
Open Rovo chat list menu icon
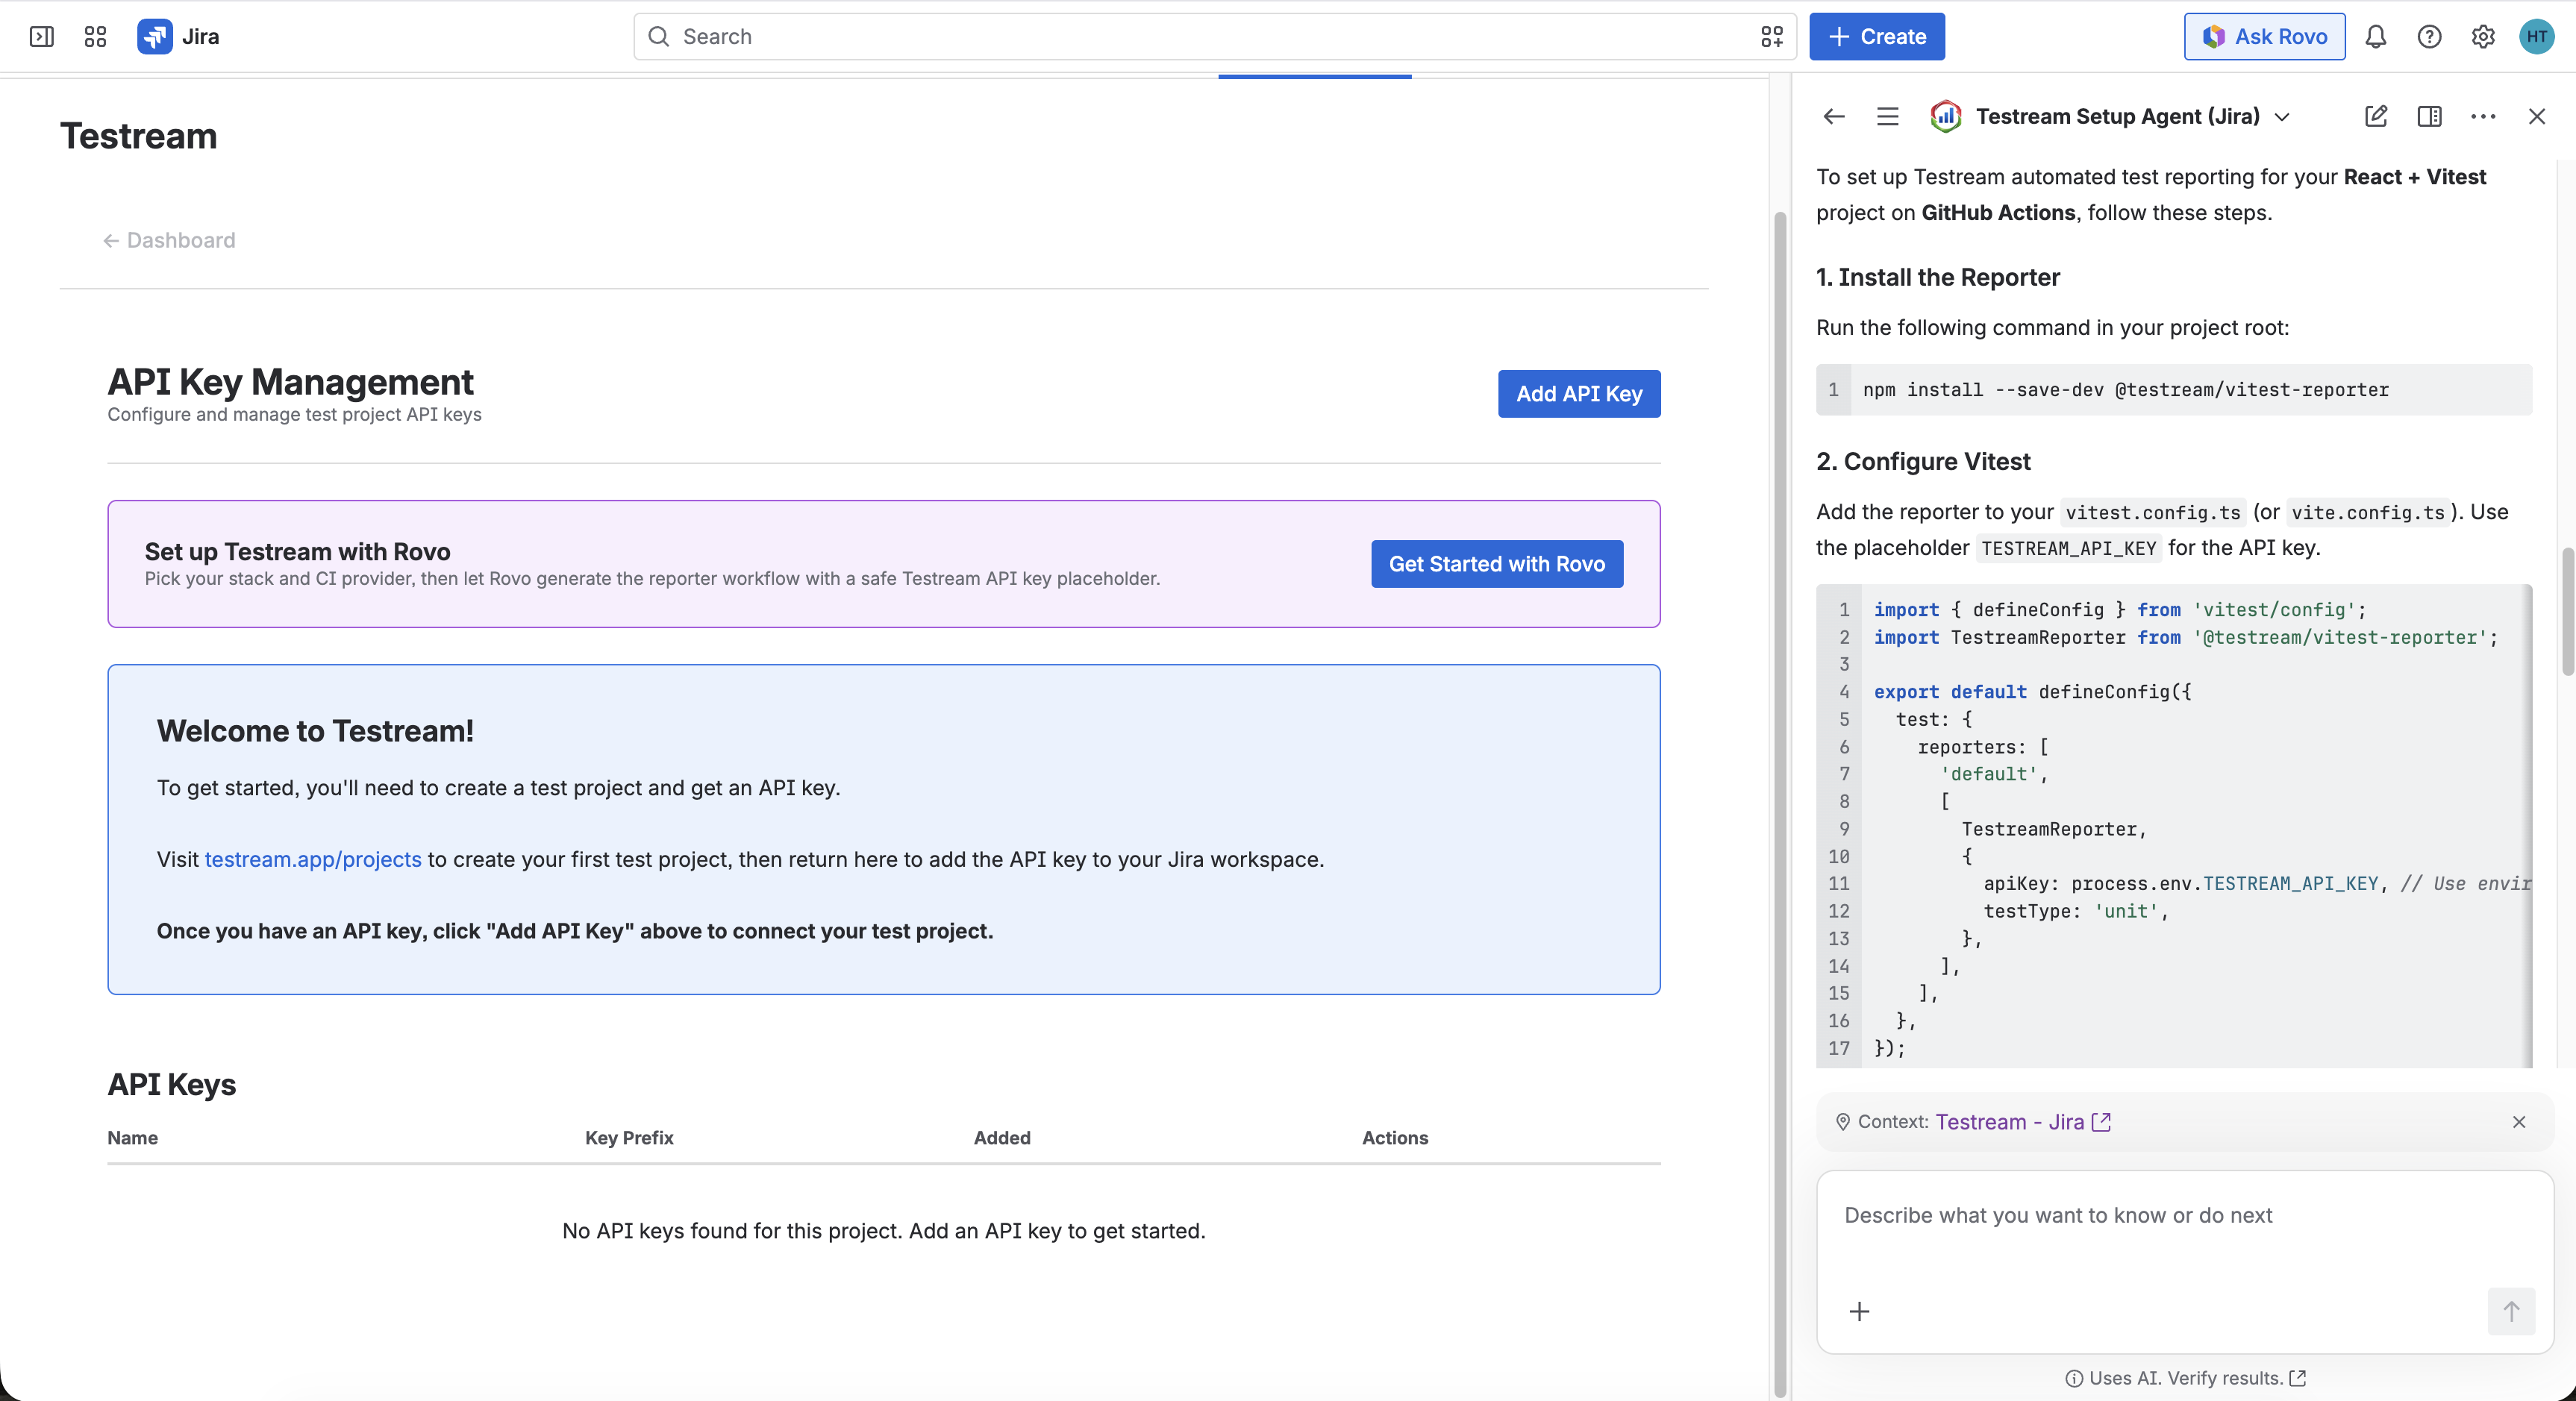click(x=1887, y=117)
